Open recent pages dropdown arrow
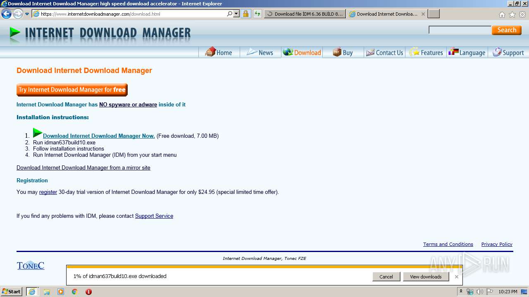Viewport: 529px width, 297px height. click(27, 14)
